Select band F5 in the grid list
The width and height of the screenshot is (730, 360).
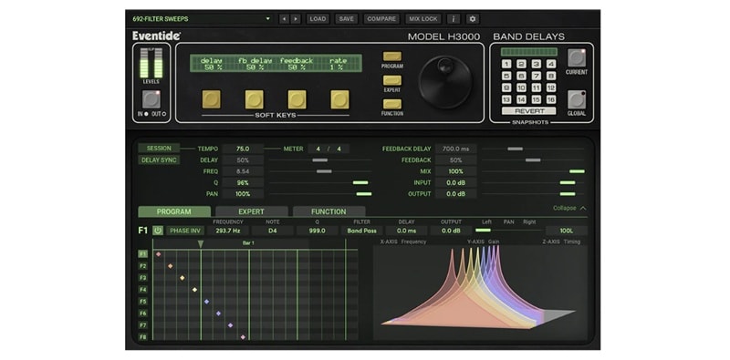coord(143,302)
